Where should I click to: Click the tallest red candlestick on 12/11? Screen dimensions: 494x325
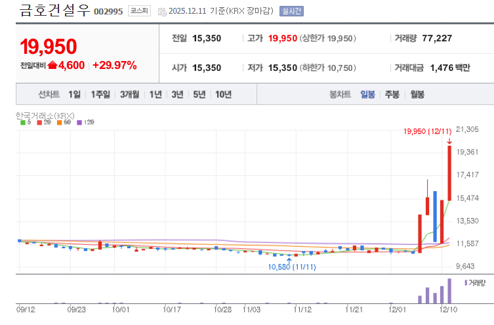click(449, 173)
